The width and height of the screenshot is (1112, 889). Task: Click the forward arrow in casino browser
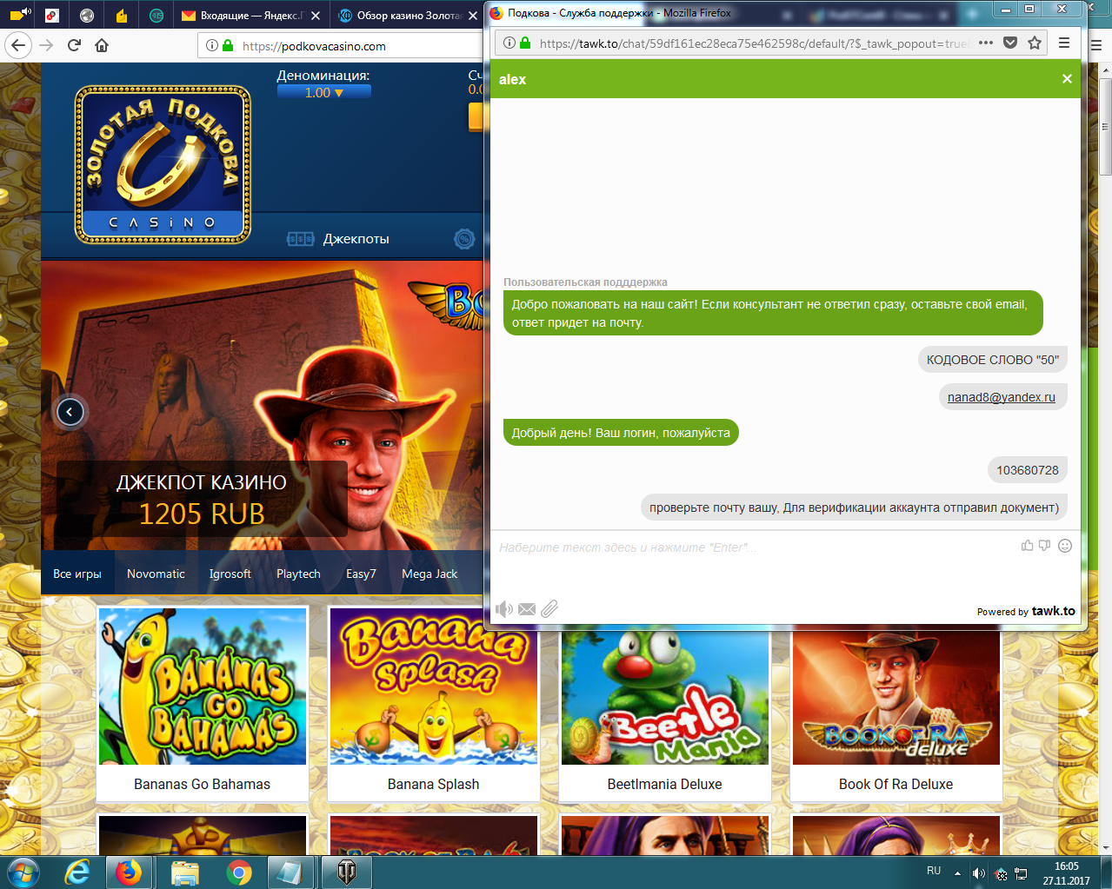pyautogui.click(x=46, y=45)
